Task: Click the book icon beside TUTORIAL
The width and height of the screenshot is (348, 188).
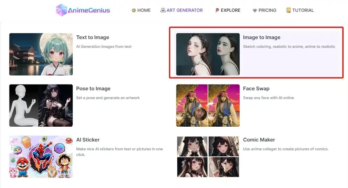Action: pos(288,10)
